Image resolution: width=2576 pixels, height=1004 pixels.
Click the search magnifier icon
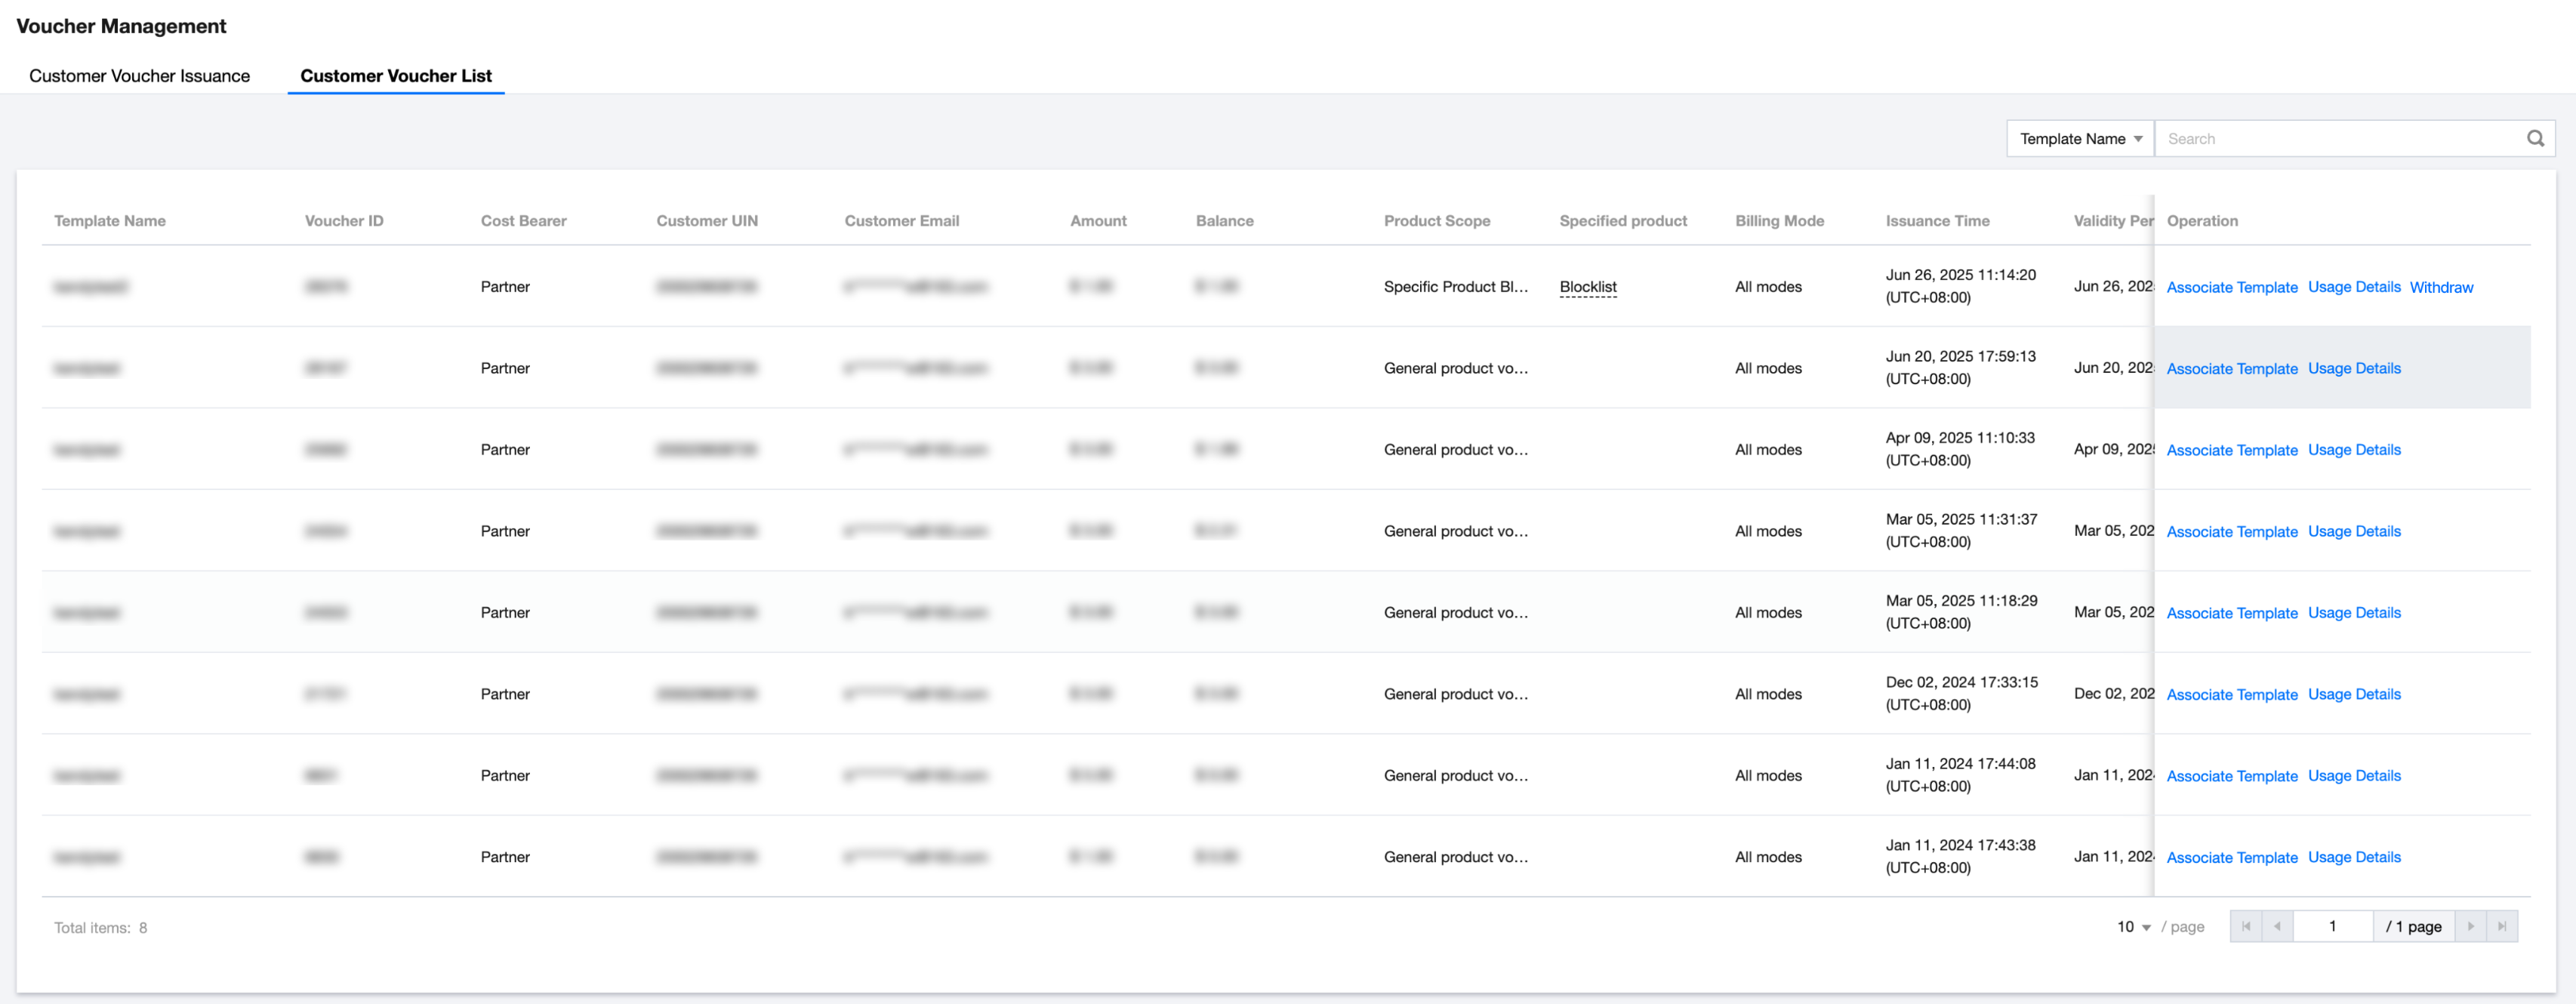[x=2535, y=139]
